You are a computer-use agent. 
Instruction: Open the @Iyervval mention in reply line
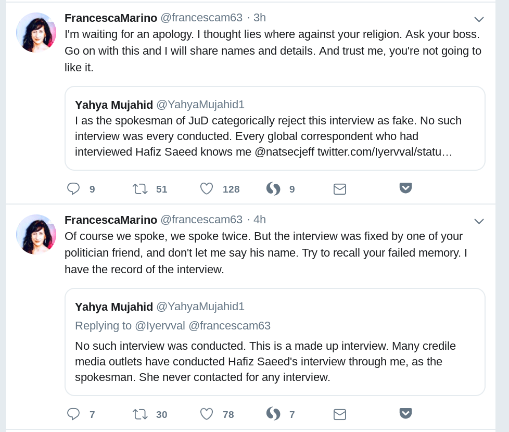pos(160,326)
